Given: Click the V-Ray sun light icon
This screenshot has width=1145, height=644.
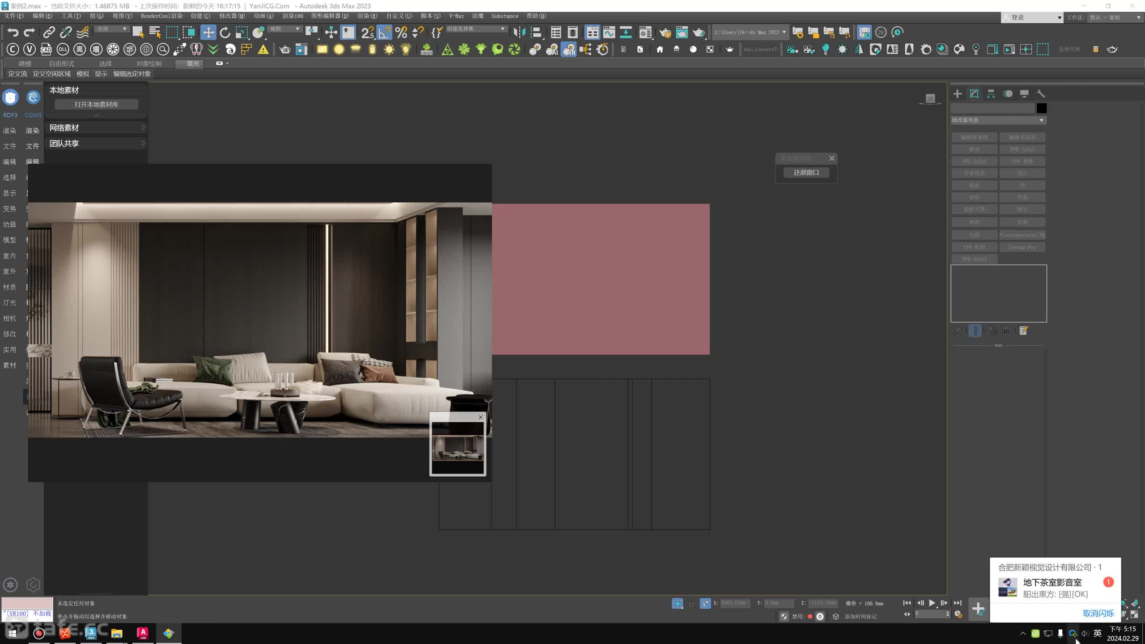Looking at the screenshot, I should (389, 49).
